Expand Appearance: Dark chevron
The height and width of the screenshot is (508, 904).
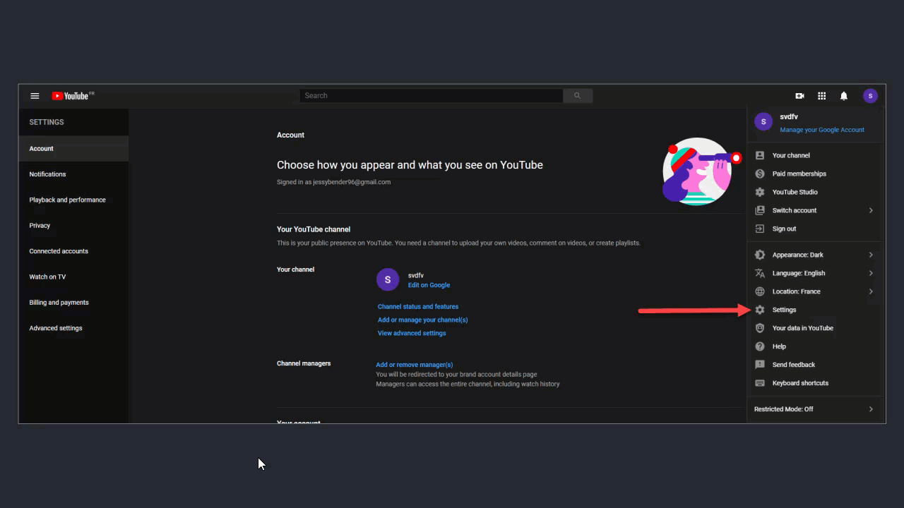coord(871,255)
